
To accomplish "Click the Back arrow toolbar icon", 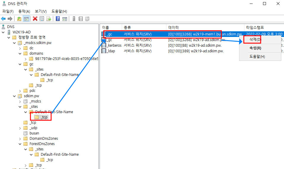I will point(3,19).
